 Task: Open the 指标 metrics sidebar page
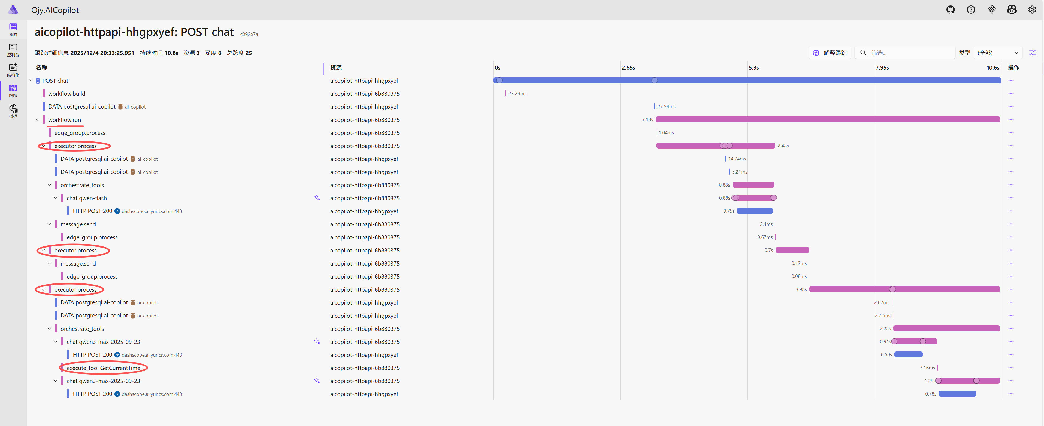[13, 111]
